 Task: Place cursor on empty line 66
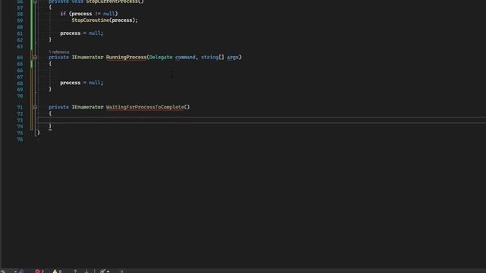tap(261, 71)
